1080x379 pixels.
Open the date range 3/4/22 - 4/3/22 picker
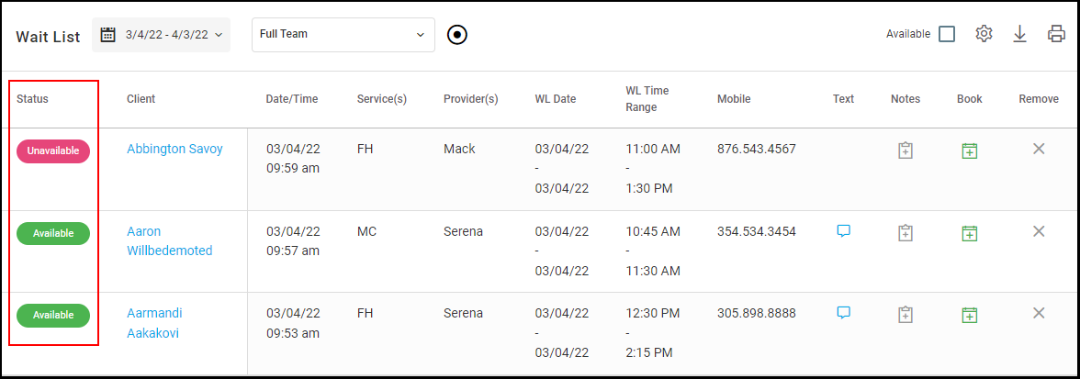[162, 35]
